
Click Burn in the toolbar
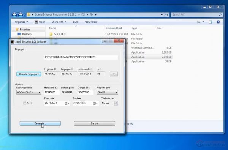coord(76,22)
